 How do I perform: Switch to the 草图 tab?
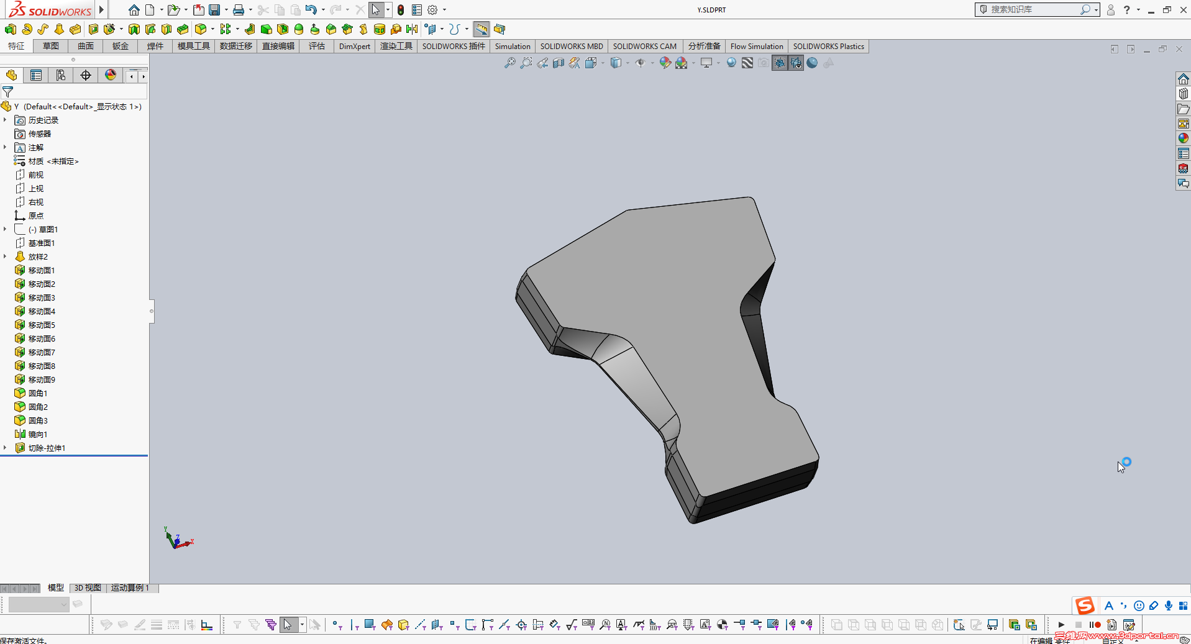(51, 47)
